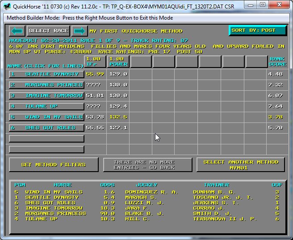The width and height of the screenshot is (293, 240).
Task: Open past lines for Imagine Tomorrow
Action: [46, 96]
